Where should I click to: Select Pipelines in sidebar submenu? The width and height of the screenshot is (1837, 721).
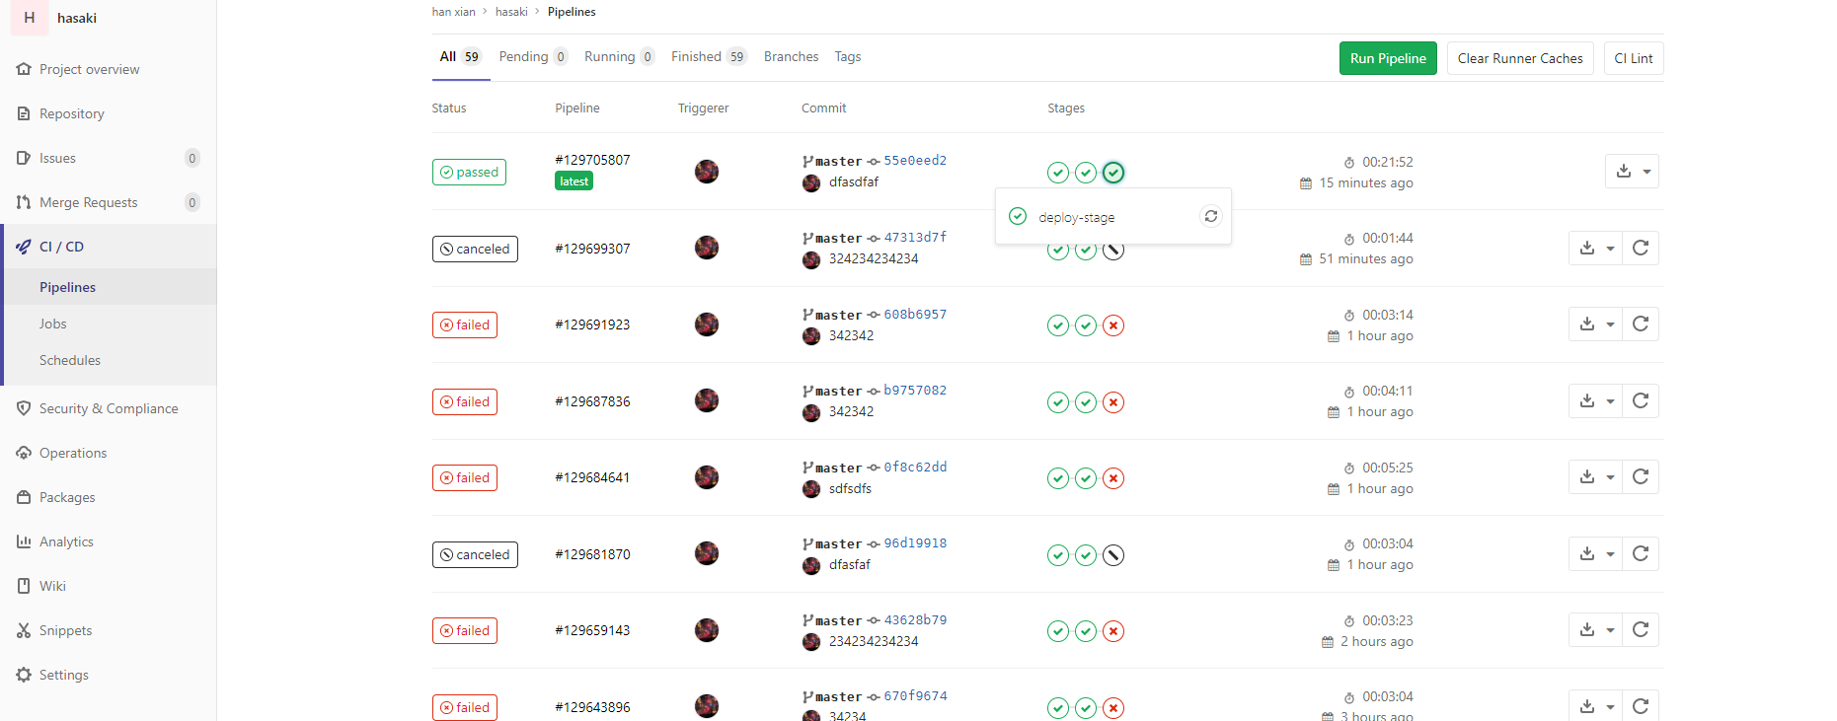click(x=67, y=287)
